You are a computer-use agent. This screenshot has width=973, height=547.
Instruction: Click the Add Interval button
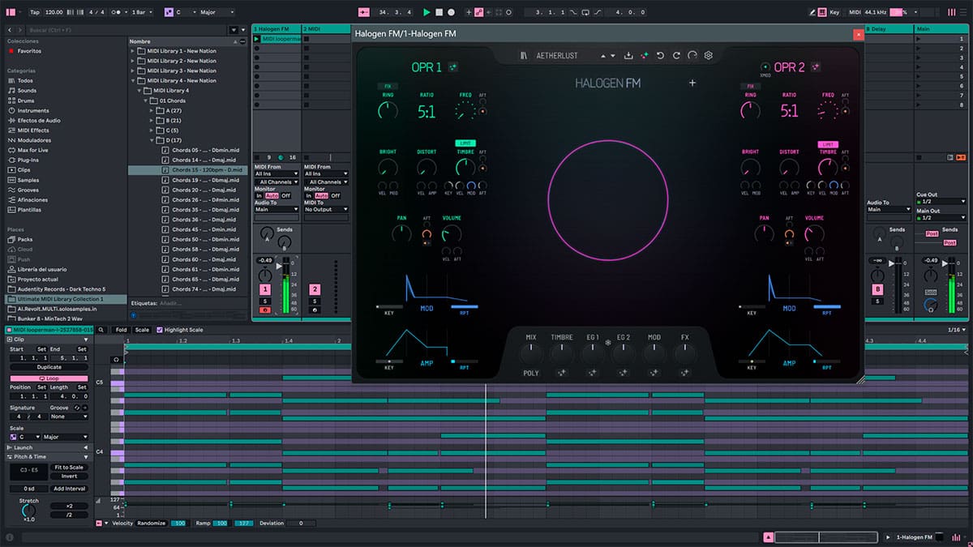[x=69, y=489]
